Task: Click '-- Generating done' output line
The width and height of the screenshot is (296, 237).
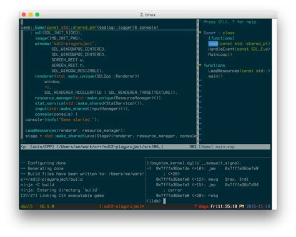Action: coord(42,168)
